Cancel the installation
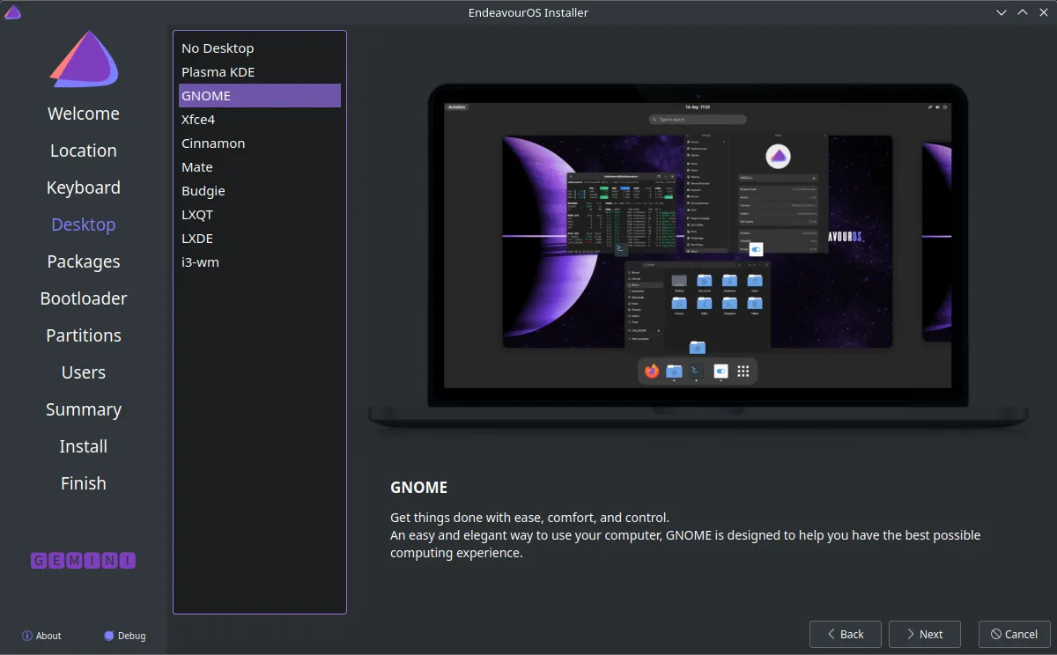 point(1015,634)
